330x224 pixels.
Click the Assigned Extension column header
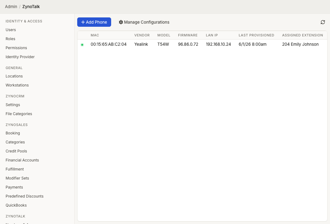[302, 35]
